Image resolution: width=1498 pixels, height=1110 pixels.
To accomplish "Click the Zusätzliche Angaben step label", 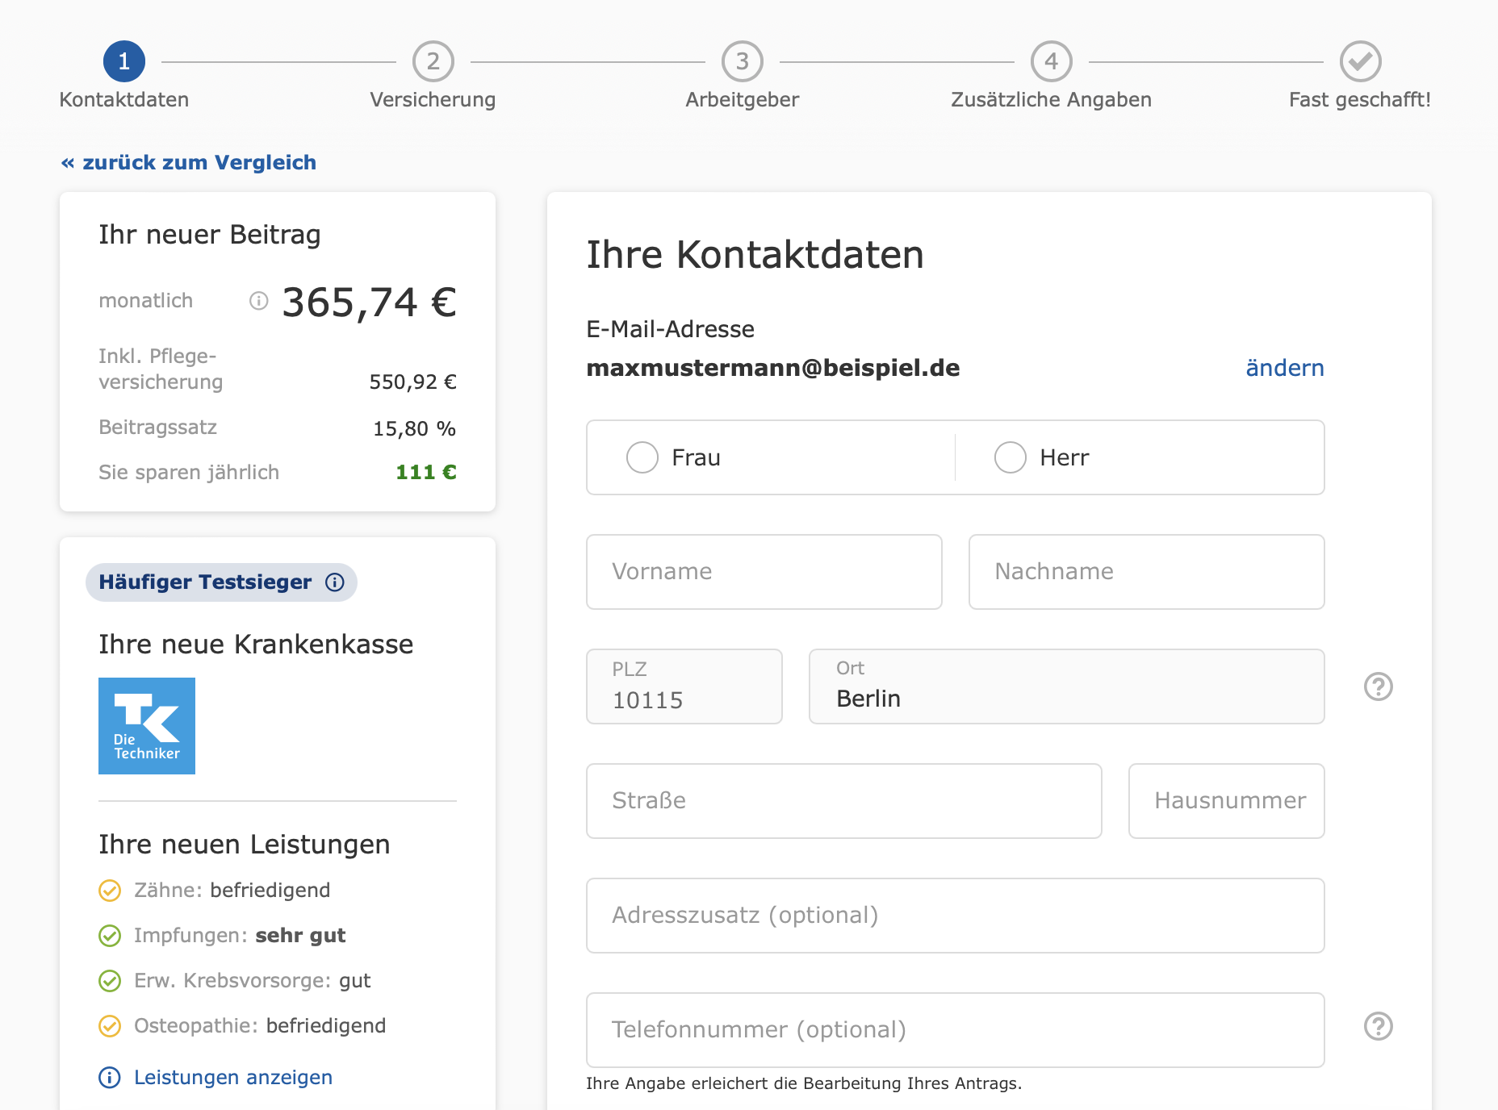I will [1052, 100].
